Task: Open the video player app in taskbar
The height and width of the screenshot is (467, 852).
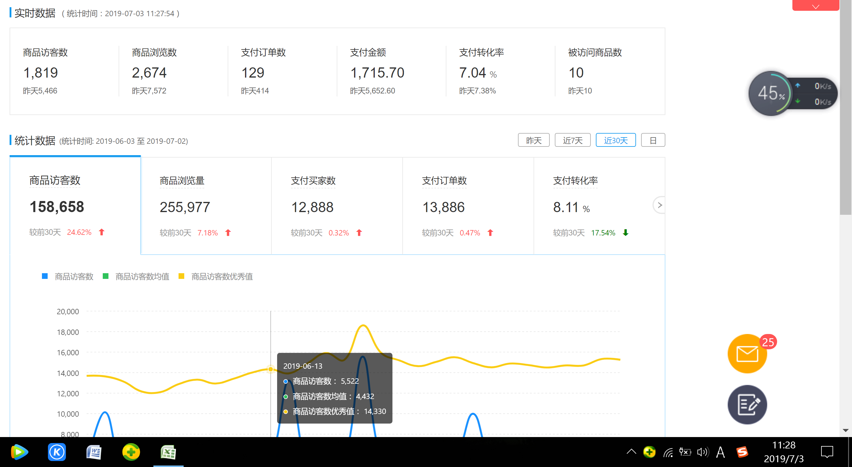Action: (x=19, y=452)
